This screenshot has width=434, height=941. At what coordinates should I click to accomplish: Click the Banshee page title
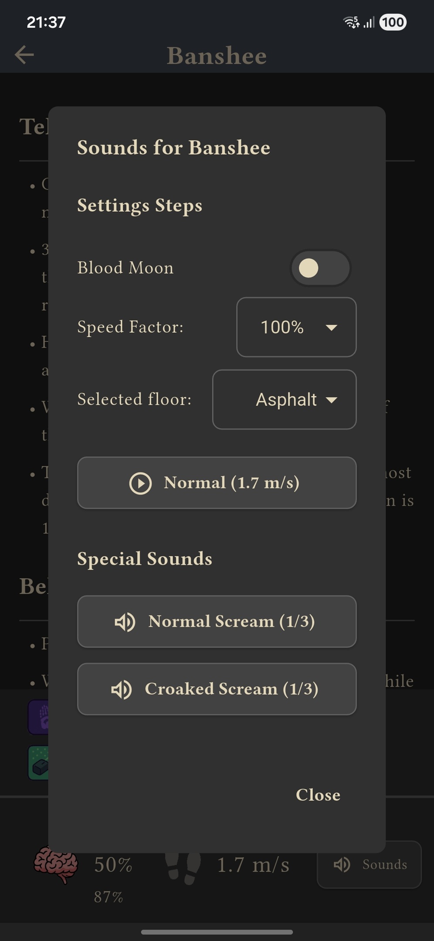coord(217,56)
